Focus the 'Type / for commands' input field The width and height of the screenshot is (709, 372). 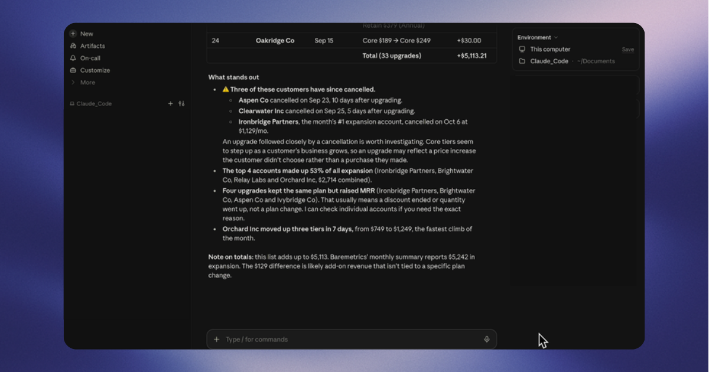pyautogui.click(x=352, y=340)
